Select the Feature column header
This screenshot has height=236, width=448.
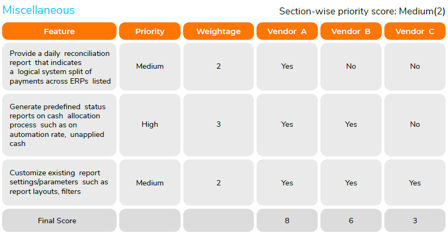click(x=59, y=31)
